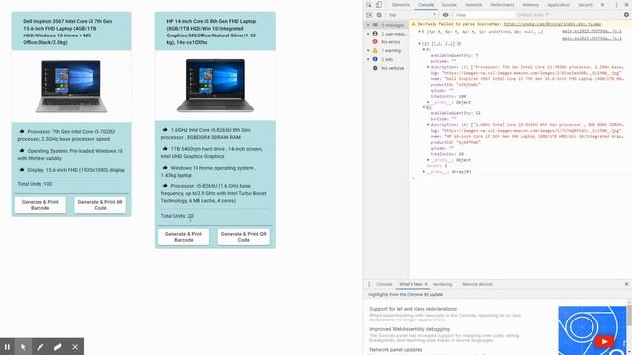Select the eraser annotation tool
This screenshot has height=355, width=632.
coord(57,346)
